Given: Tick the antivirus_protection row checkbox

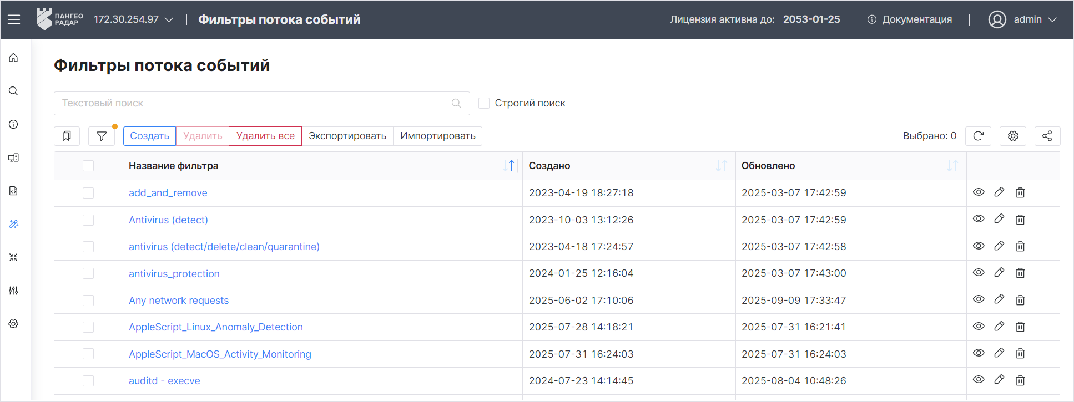Looking at the screenshot, I should click(88, 273).
